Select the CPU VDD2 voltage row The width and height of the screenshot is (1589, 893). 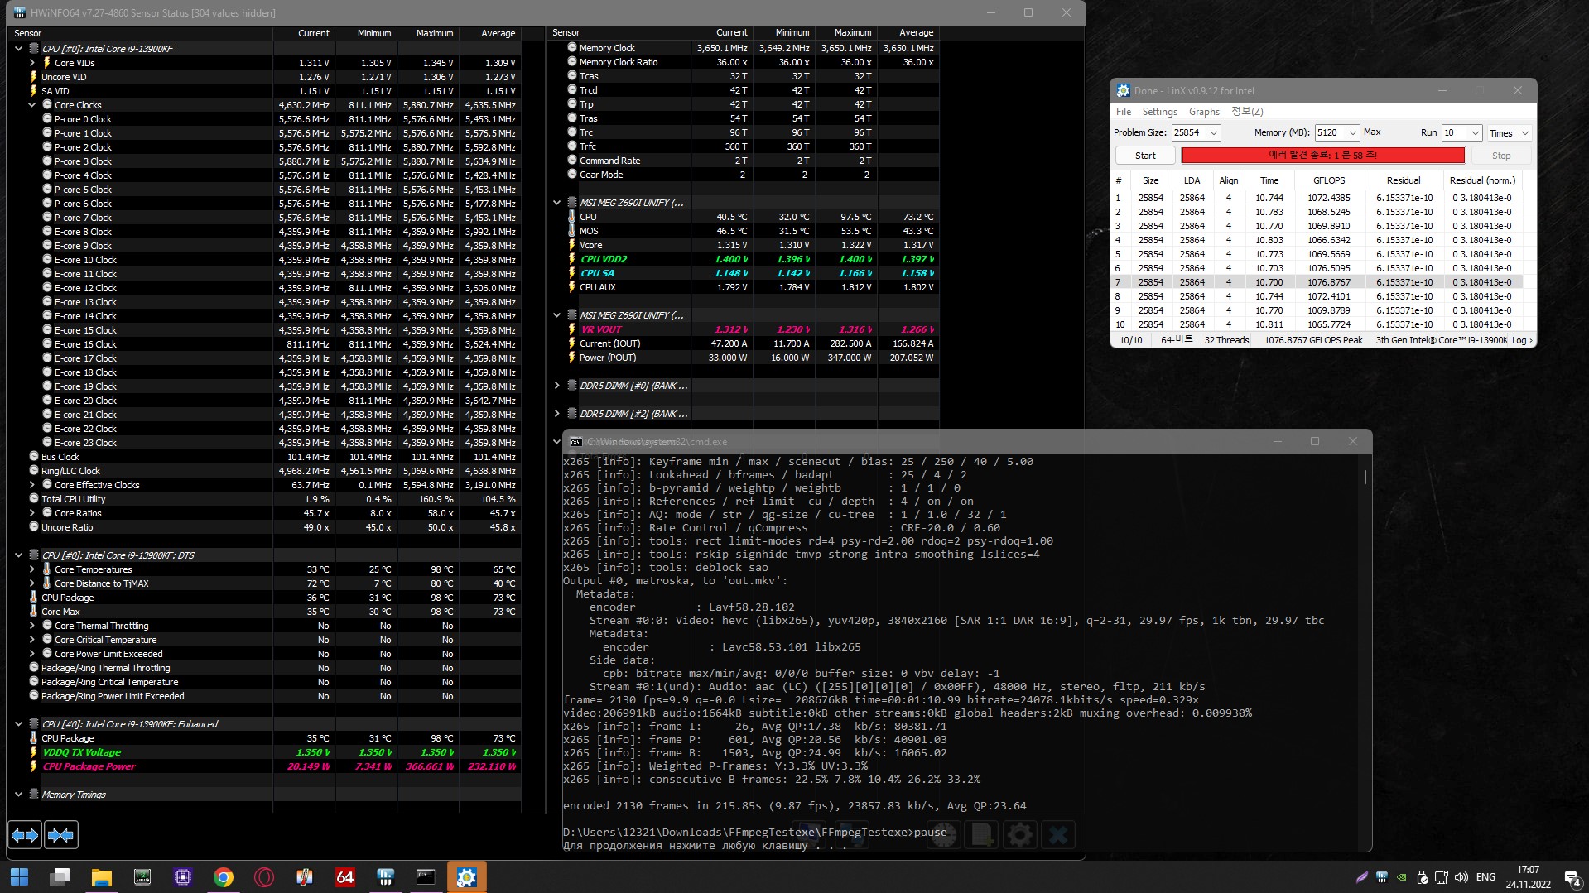tap(744, 259)
